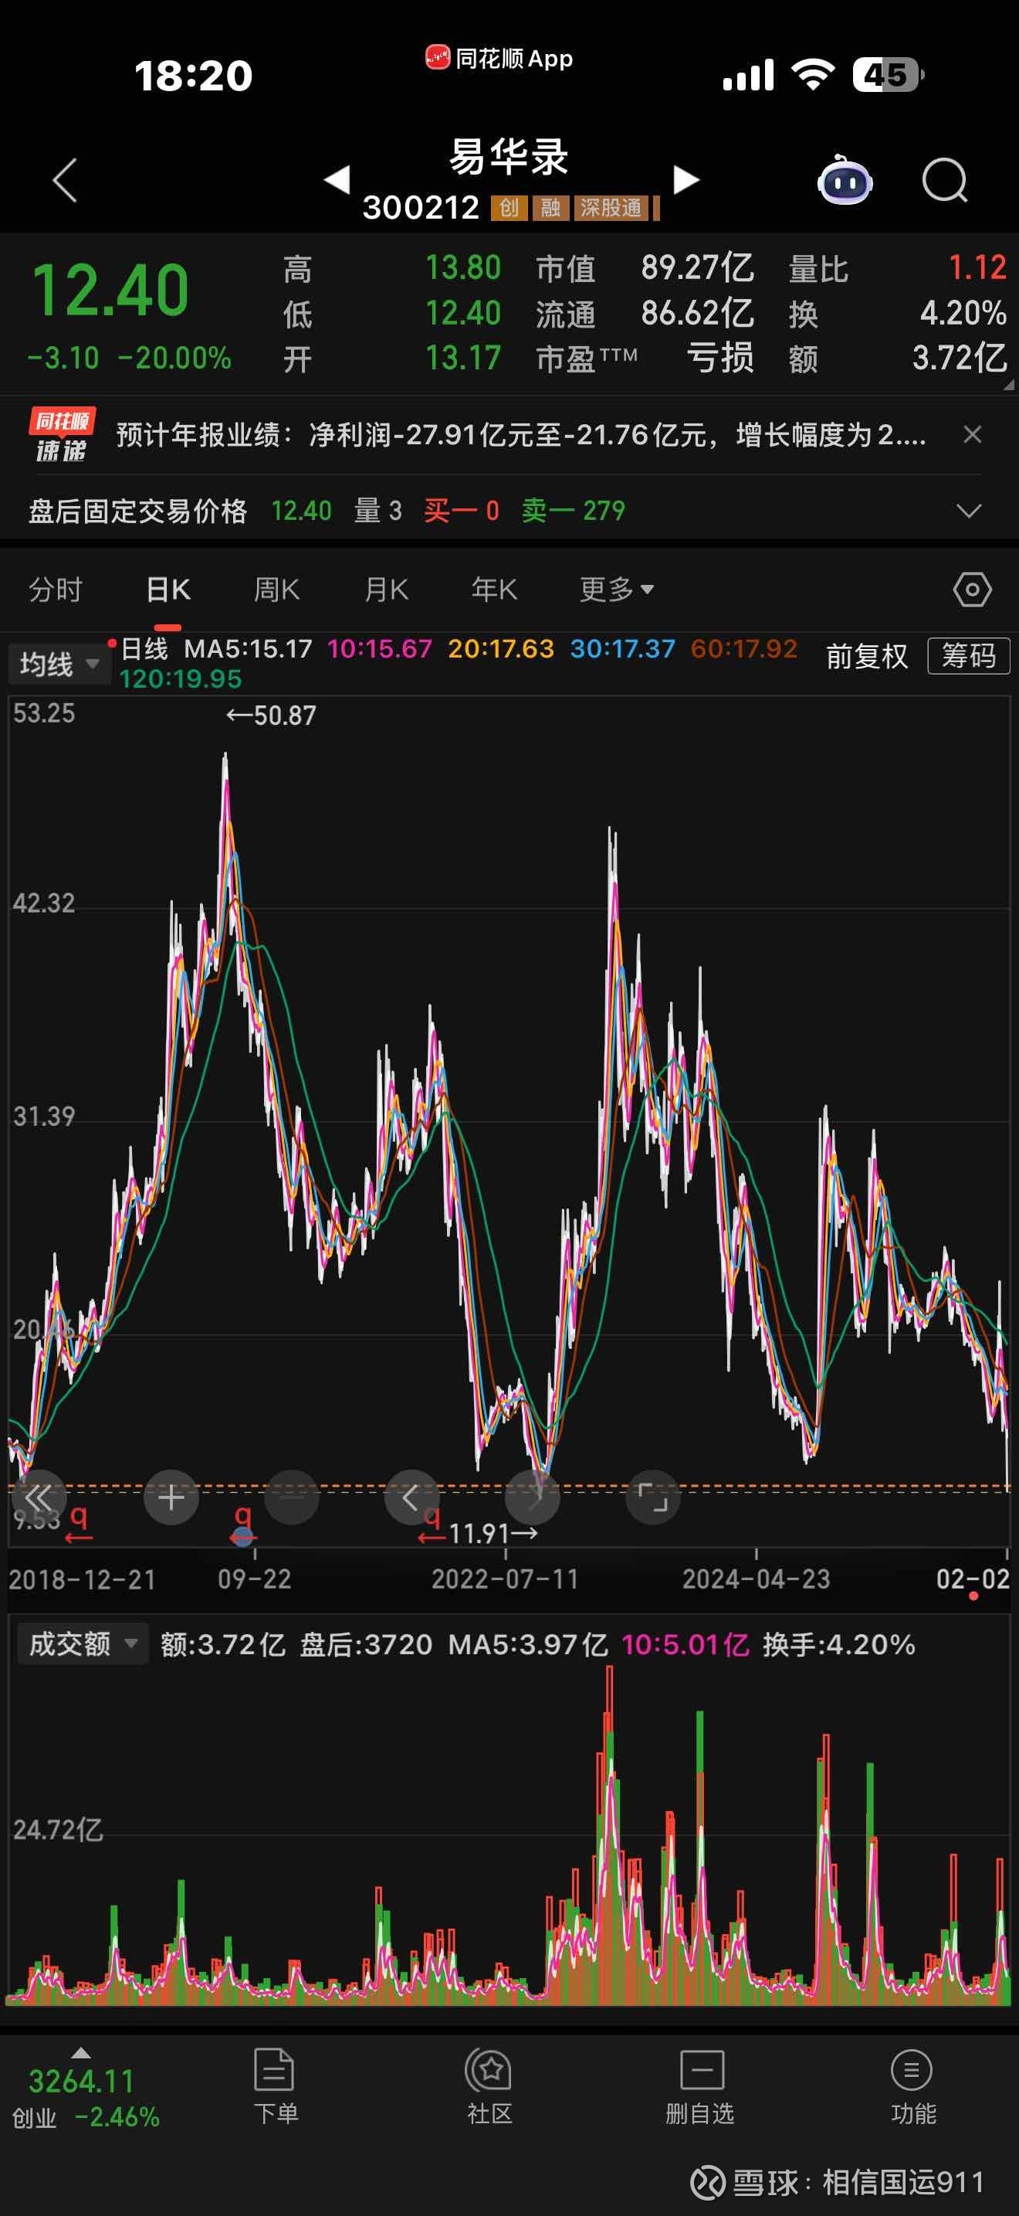
Task: Zoom out chart with minus button
Action: click(292, 1497)
